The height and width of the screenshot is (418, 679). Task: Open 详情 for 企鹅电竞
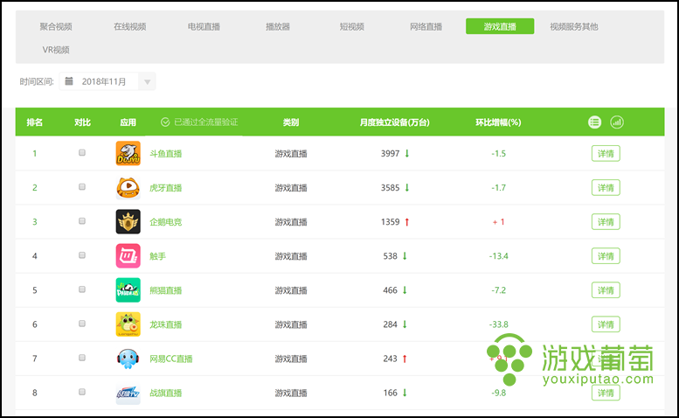tap(606, 222)
